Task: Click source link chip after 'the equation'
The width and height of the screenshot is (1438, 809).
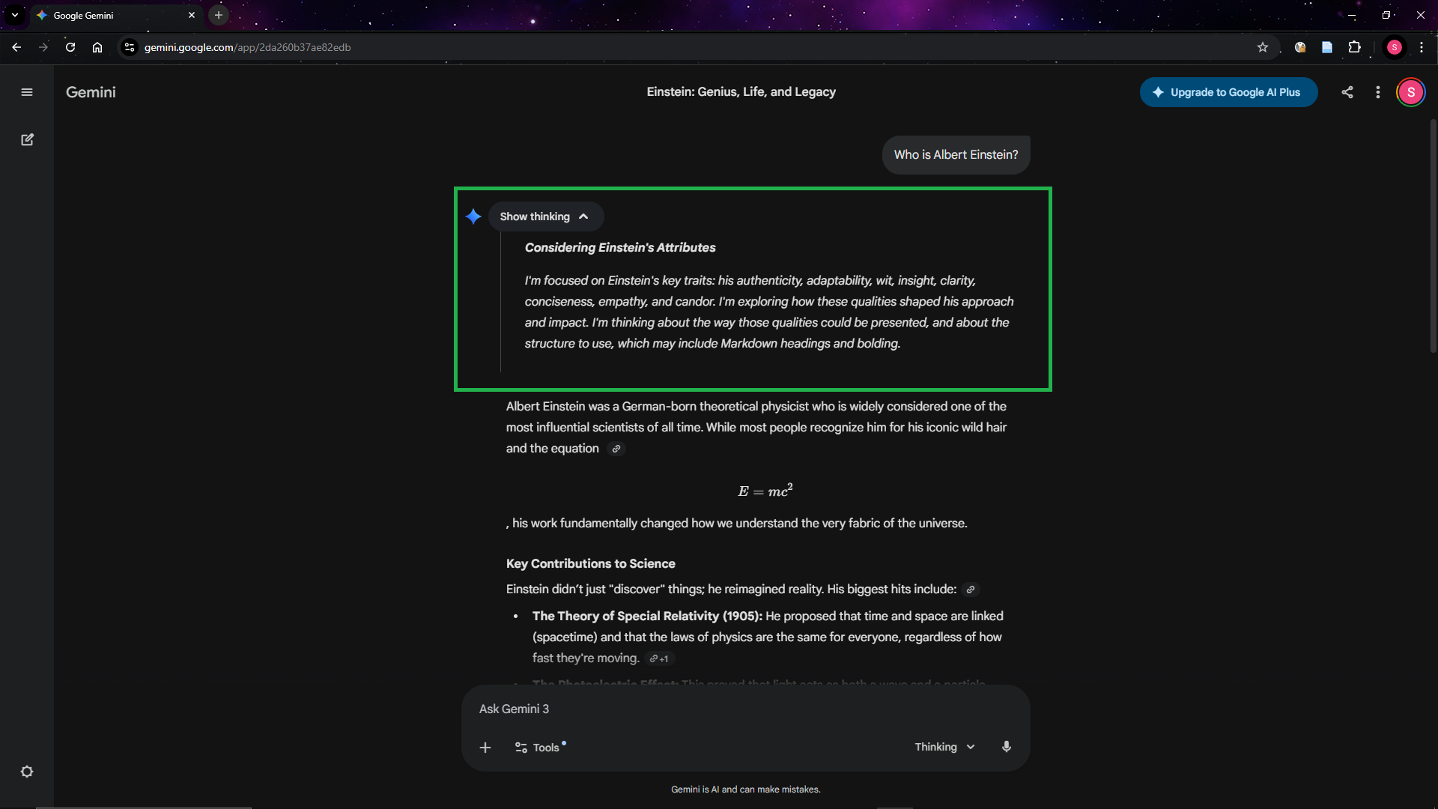Action: [x=616, y=449]
